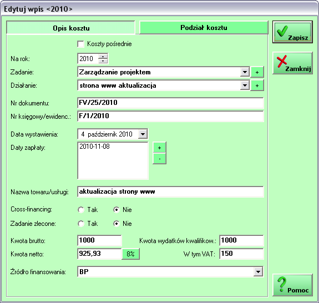Click the Kwota brutto field
The height and width of the screenshot is (303, 319).
click(99, 240)
